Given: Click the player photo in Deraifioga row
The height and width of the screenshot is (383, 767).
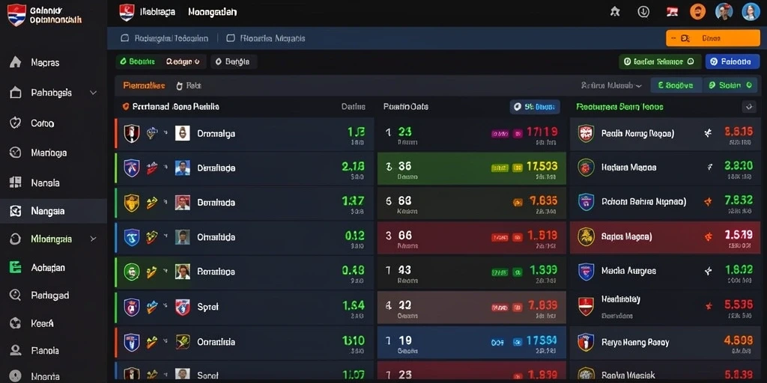Looking at the screenshot, I should tap(183, 168).
